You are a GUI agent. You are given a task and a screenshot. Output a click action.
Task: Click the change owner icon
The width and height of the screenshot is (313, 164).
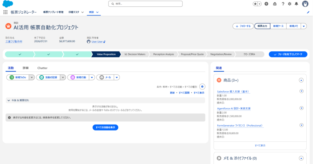[x=105, y=42]
